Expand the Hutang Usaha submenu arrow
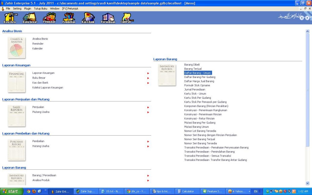The width and height of the screenshot is (312, 195). pos(148,147)
